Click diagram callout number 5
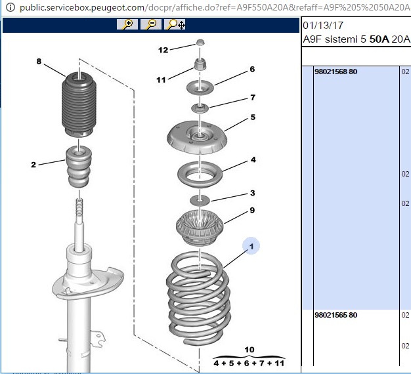Screen dimensions: 411x374 pos(253,117)
